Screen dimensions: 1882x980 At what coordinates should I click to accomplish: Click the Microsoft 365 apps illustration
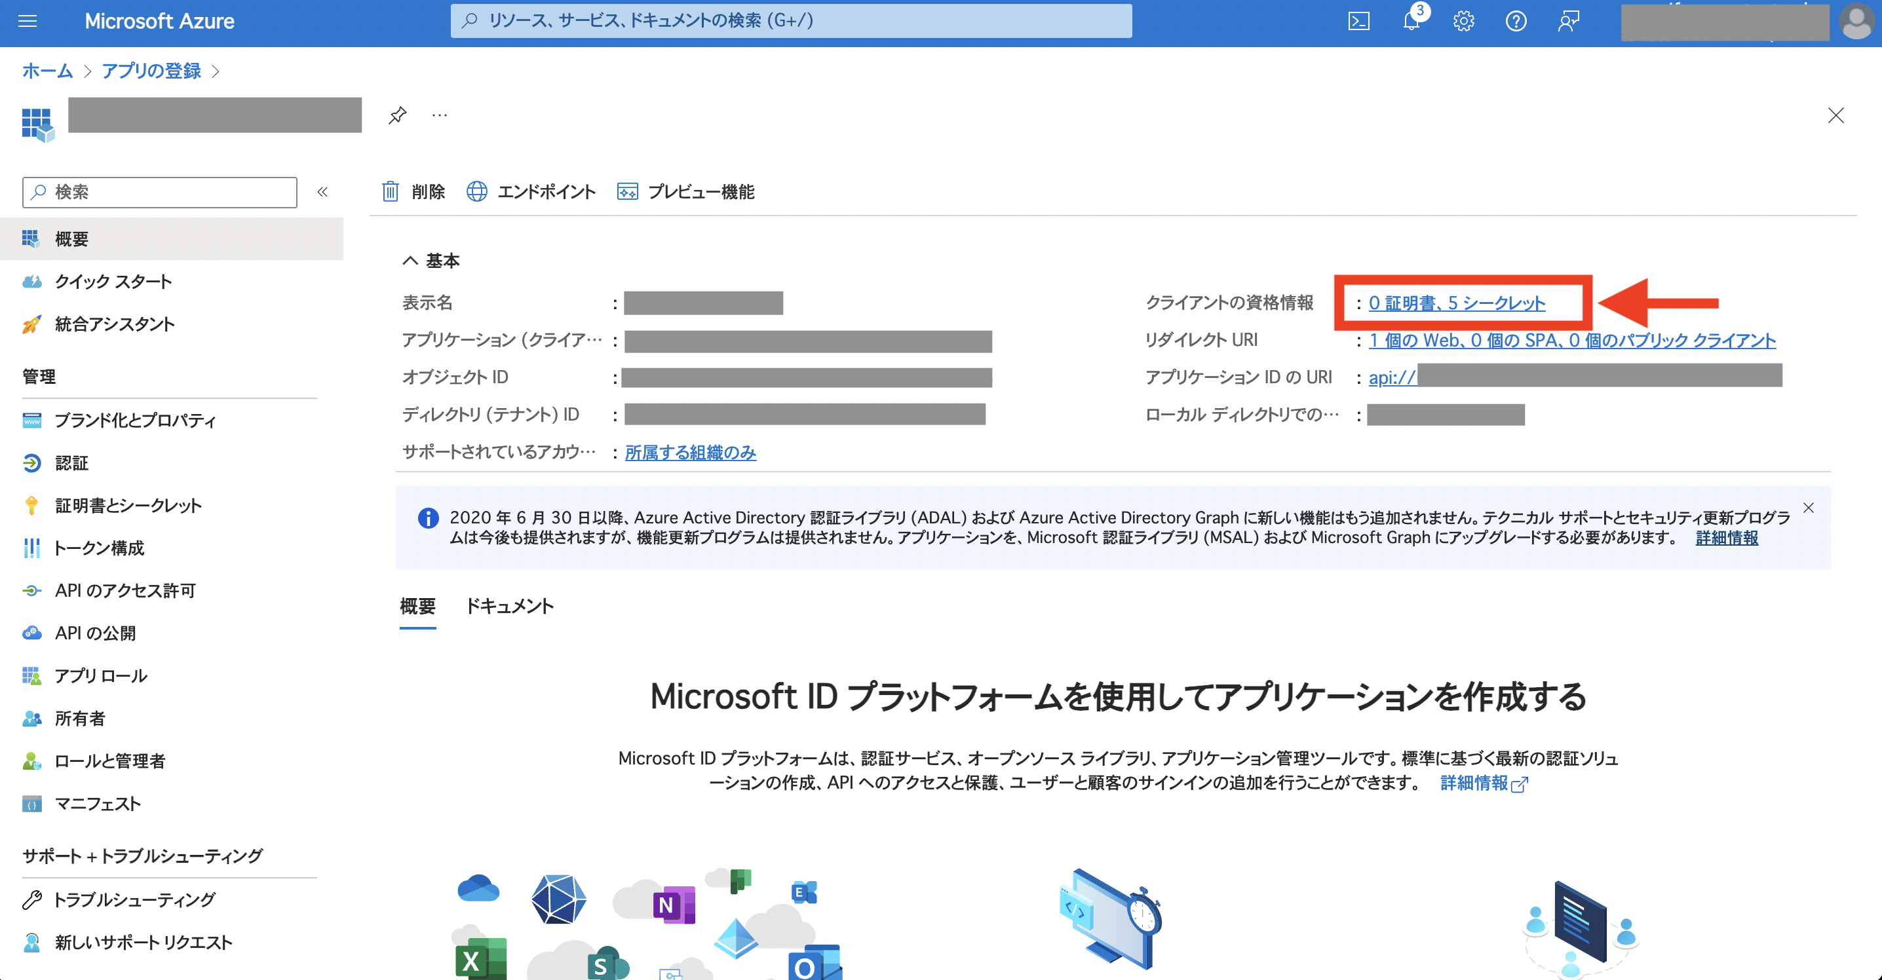coord(647,923)
